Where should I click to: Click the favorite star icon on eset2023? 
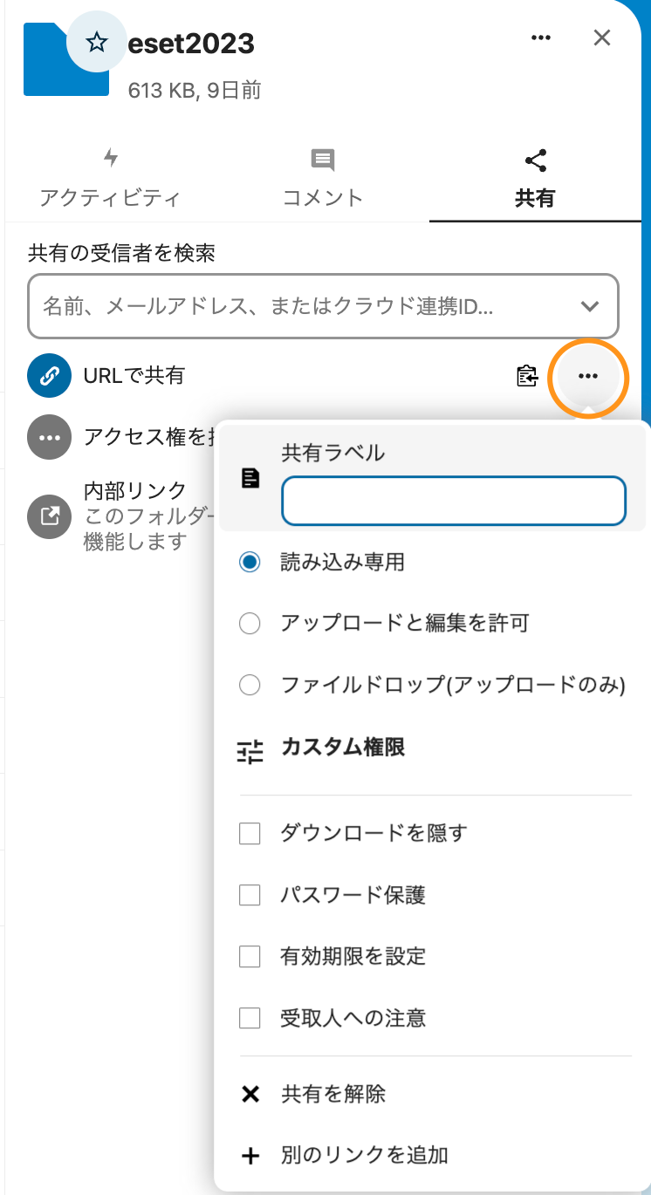(x=97, y=42)
